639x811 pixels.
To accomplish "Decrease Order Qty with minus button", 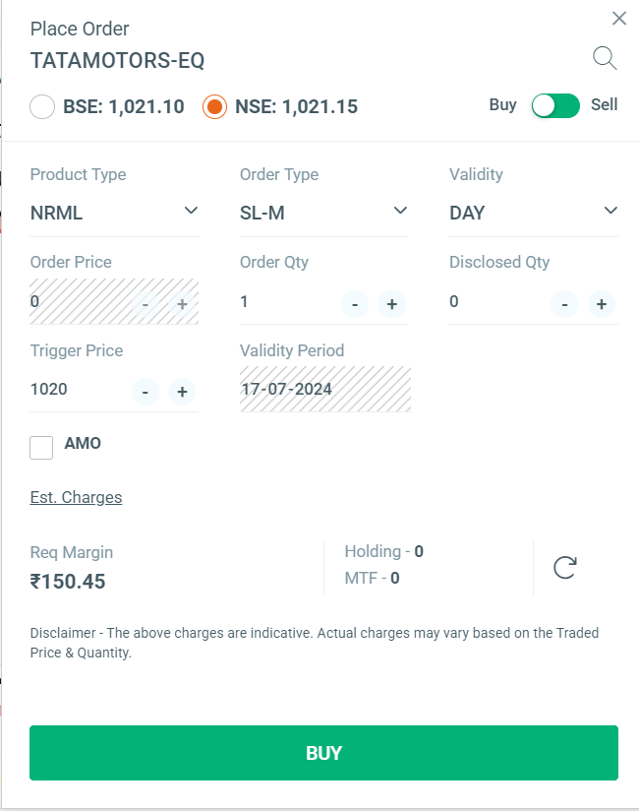I will [x=354, y=304].
